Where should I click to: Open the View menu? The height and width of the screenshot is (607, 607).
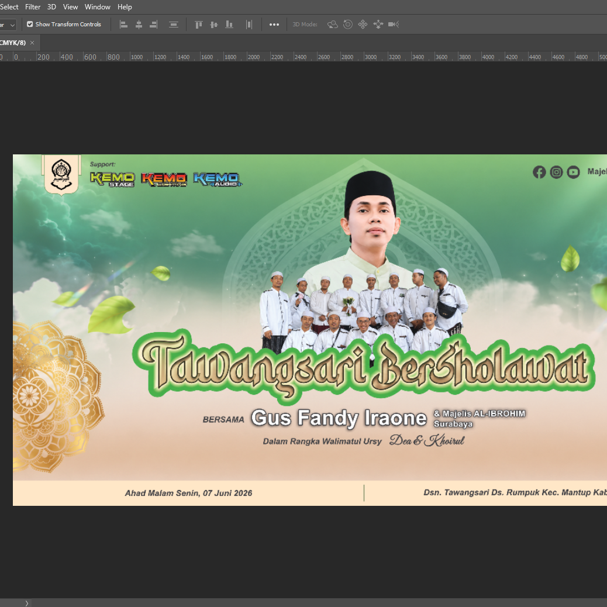70,7
